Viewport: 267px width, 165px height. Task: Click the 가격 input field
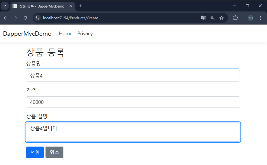pos(133,102)
